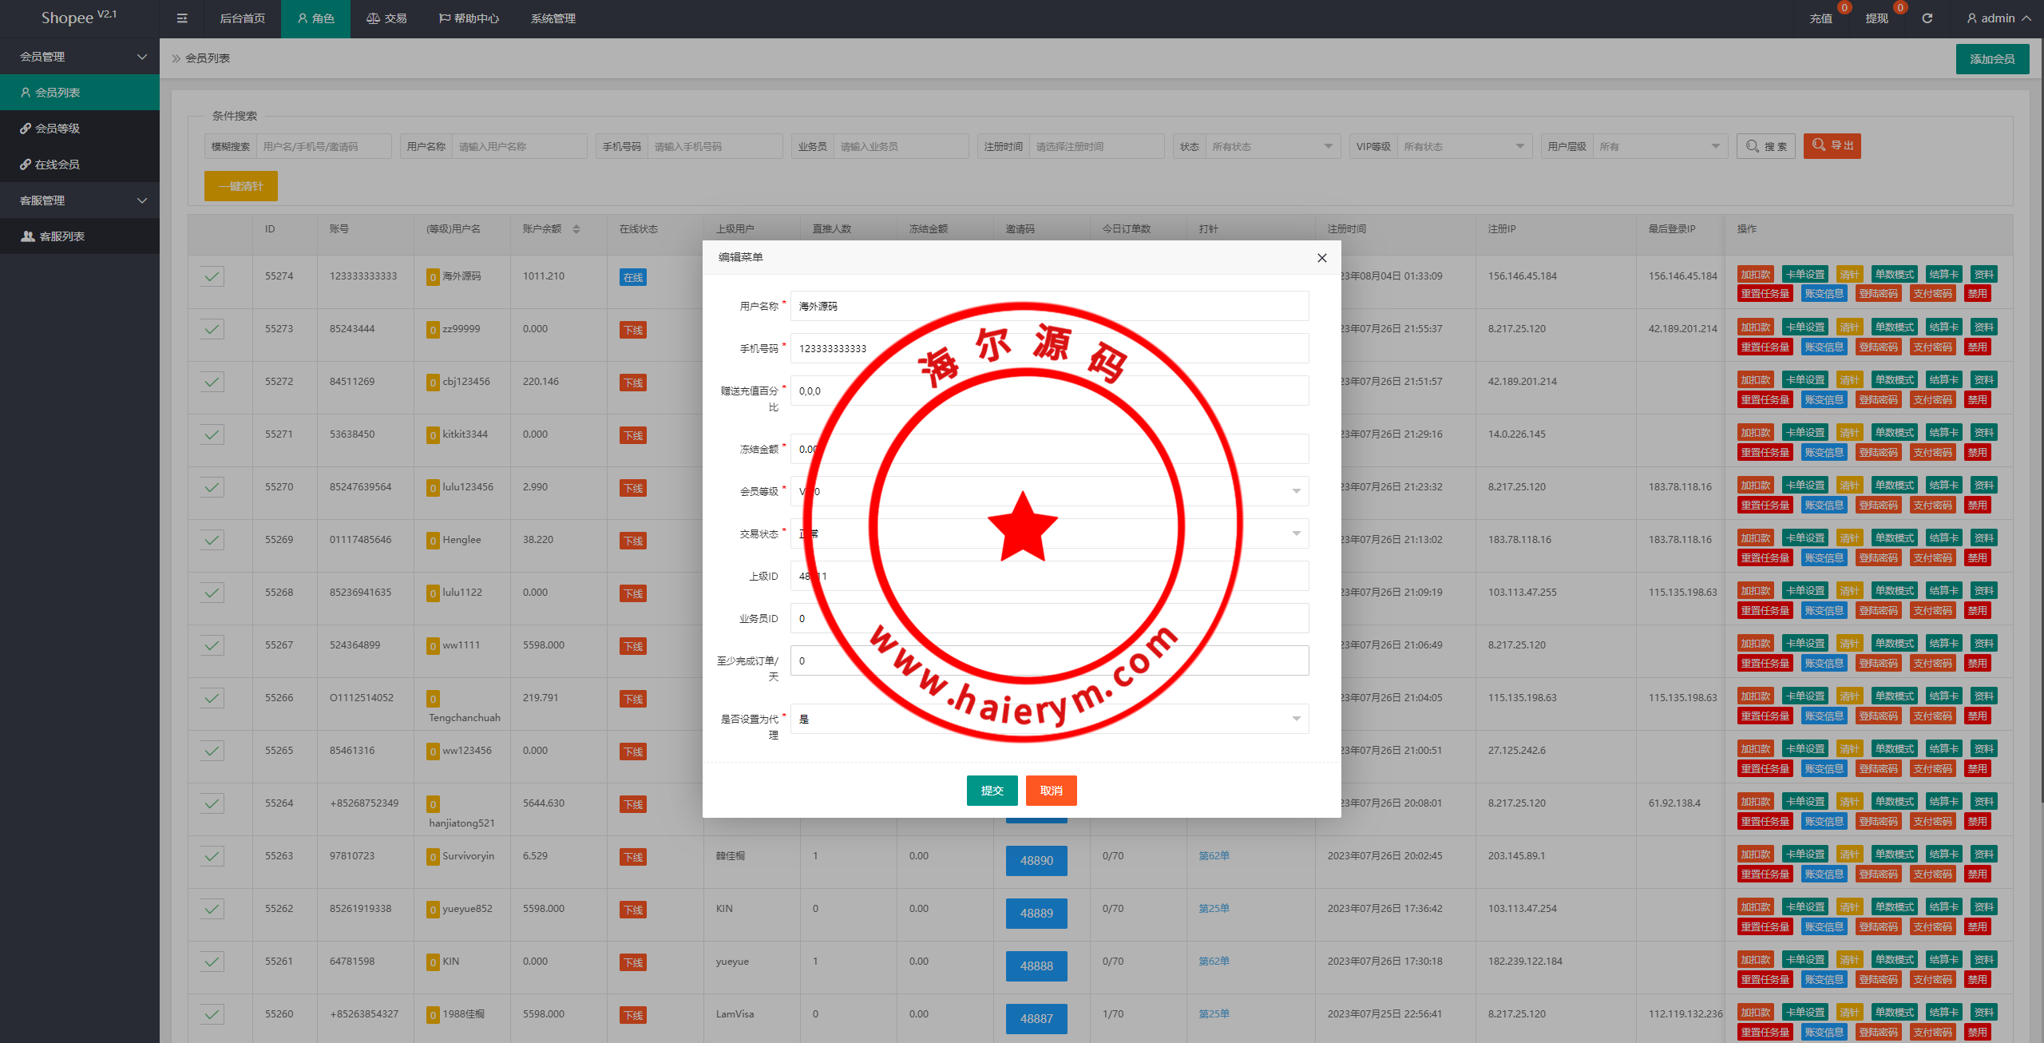The image size is (2044, 1043).
Task: Open 在线会员 in sidebar
Action: pyautogui.click(x=57, y=165)
